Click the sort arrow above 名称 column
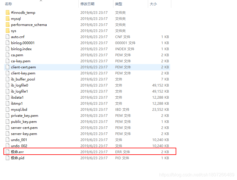This screenshot has height=180, width=237. pyautogui.click(x=41, y=1)
